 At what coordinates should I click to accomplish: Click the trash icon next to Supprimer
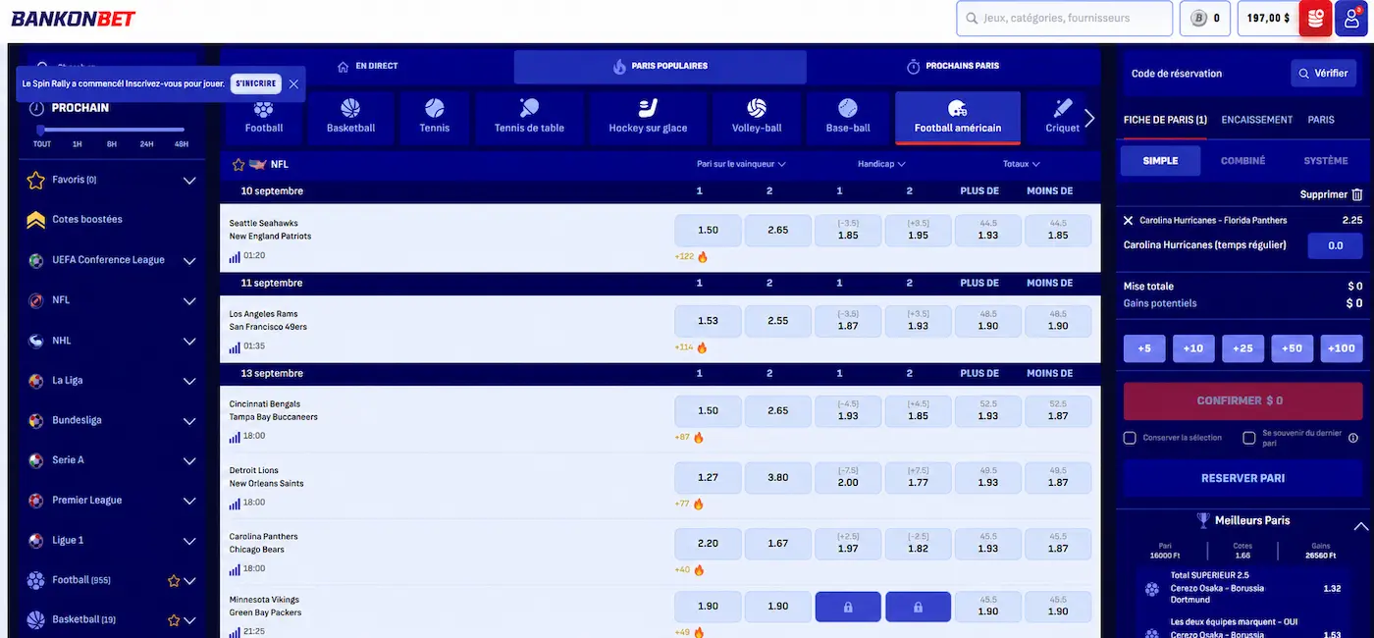click(1357, 194)
